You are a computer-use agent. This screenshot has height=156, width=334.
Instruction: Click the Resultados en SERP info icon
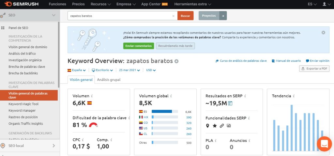click(245, 96)
